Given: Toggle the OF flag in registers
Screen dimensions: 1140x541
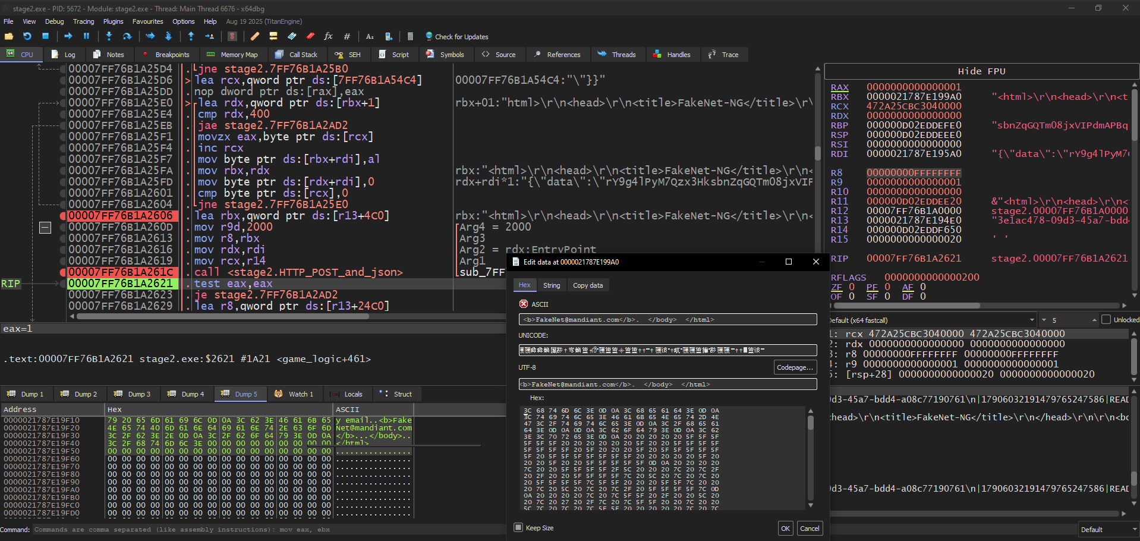Looking at the screenshot, I should 836,296.
